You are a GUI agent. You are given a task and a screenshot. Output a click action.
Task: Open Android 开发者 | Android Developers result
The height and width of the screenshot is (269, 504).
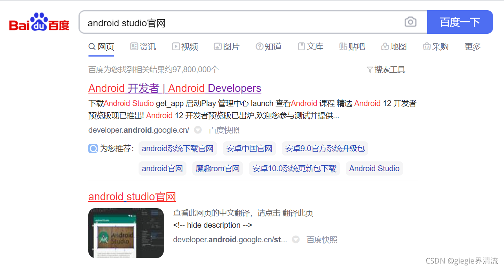click(x=175, y=88)
